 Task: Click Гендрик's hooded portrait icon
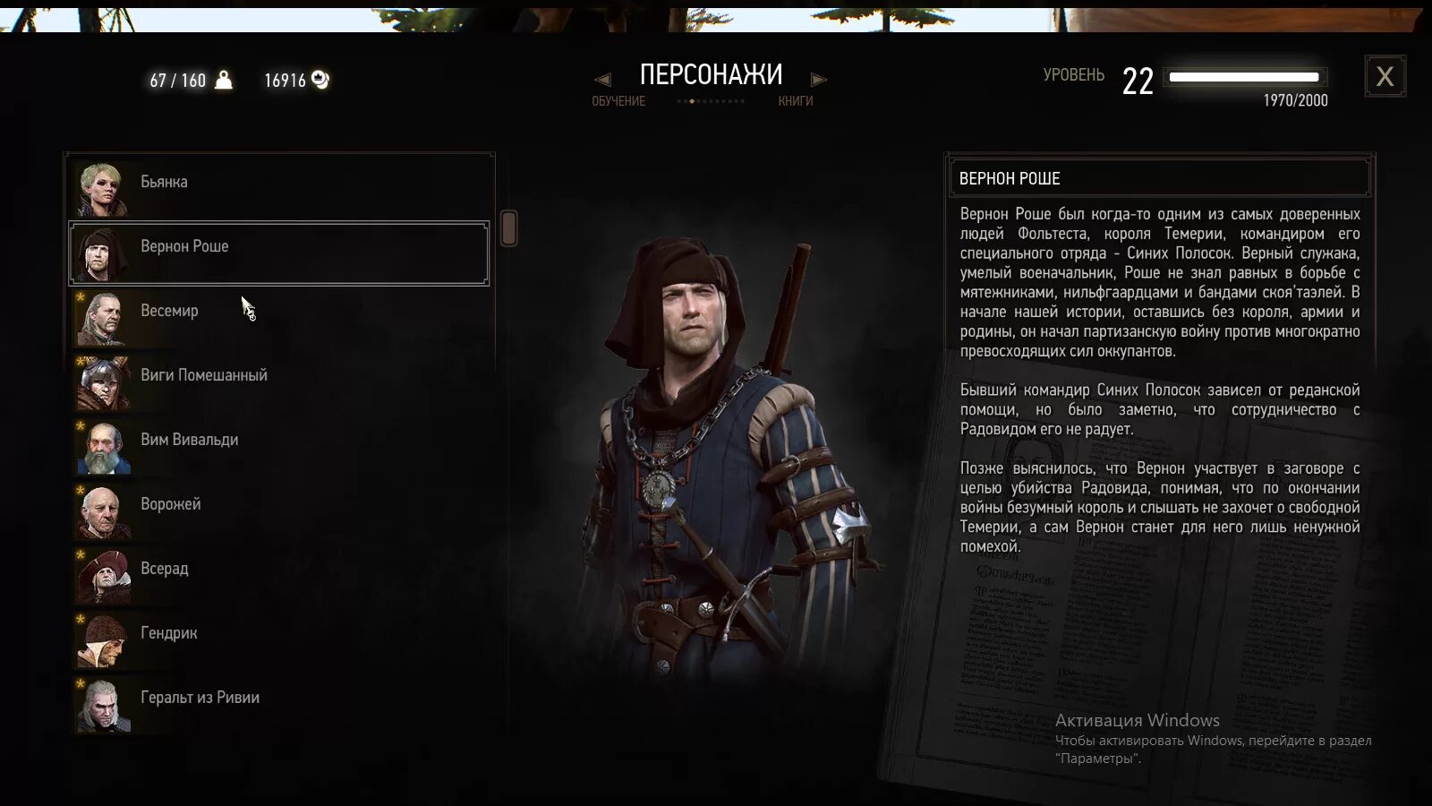[x=103, y=640]
